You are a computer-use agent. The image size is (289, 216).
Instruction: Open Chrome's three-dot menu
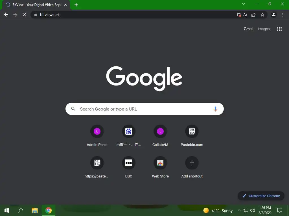click(x=283, y=15)
